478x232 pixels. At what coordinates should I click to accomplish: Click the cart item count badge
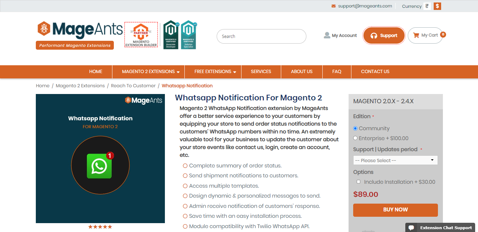click(x=443, y=34)
